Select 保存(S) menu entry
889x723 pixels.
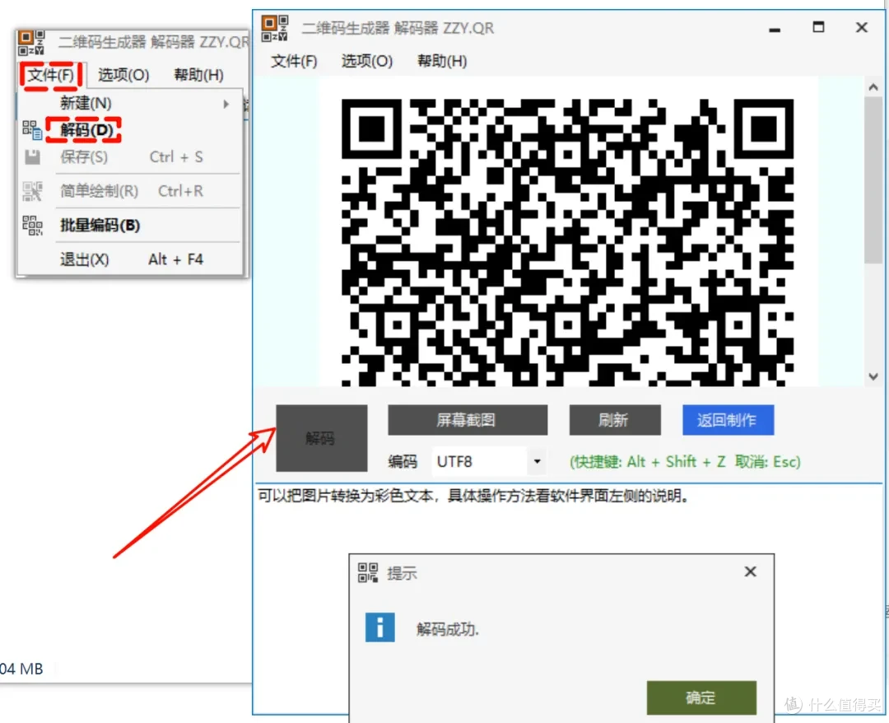(x=130, y=157)
